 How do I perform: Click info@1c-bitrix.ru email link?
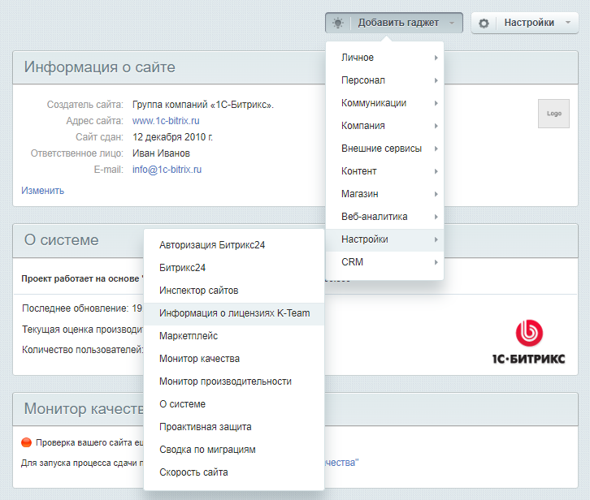167,170
